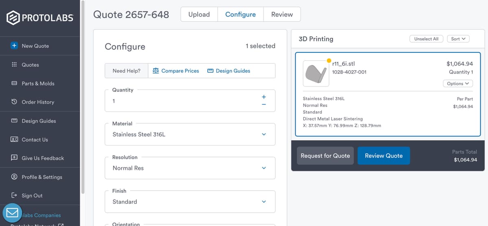Open the Sort dropdown
The height and width of the screenshot is (226, 488).
(x=458, y=39)
